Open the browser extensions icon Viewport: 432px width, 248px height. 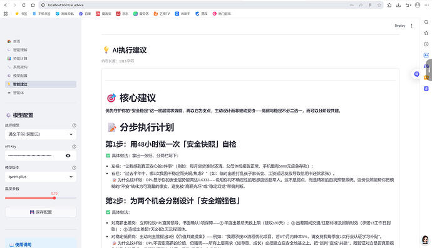coord(389,5)
